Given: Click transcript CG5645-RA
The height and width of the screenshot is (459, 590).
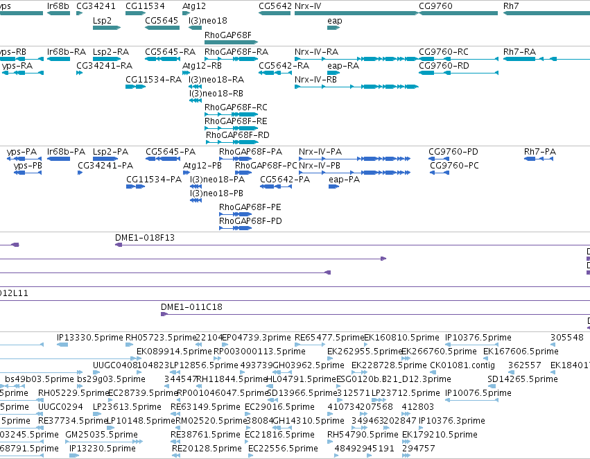Looking at the screenshot, I should 170,52.
